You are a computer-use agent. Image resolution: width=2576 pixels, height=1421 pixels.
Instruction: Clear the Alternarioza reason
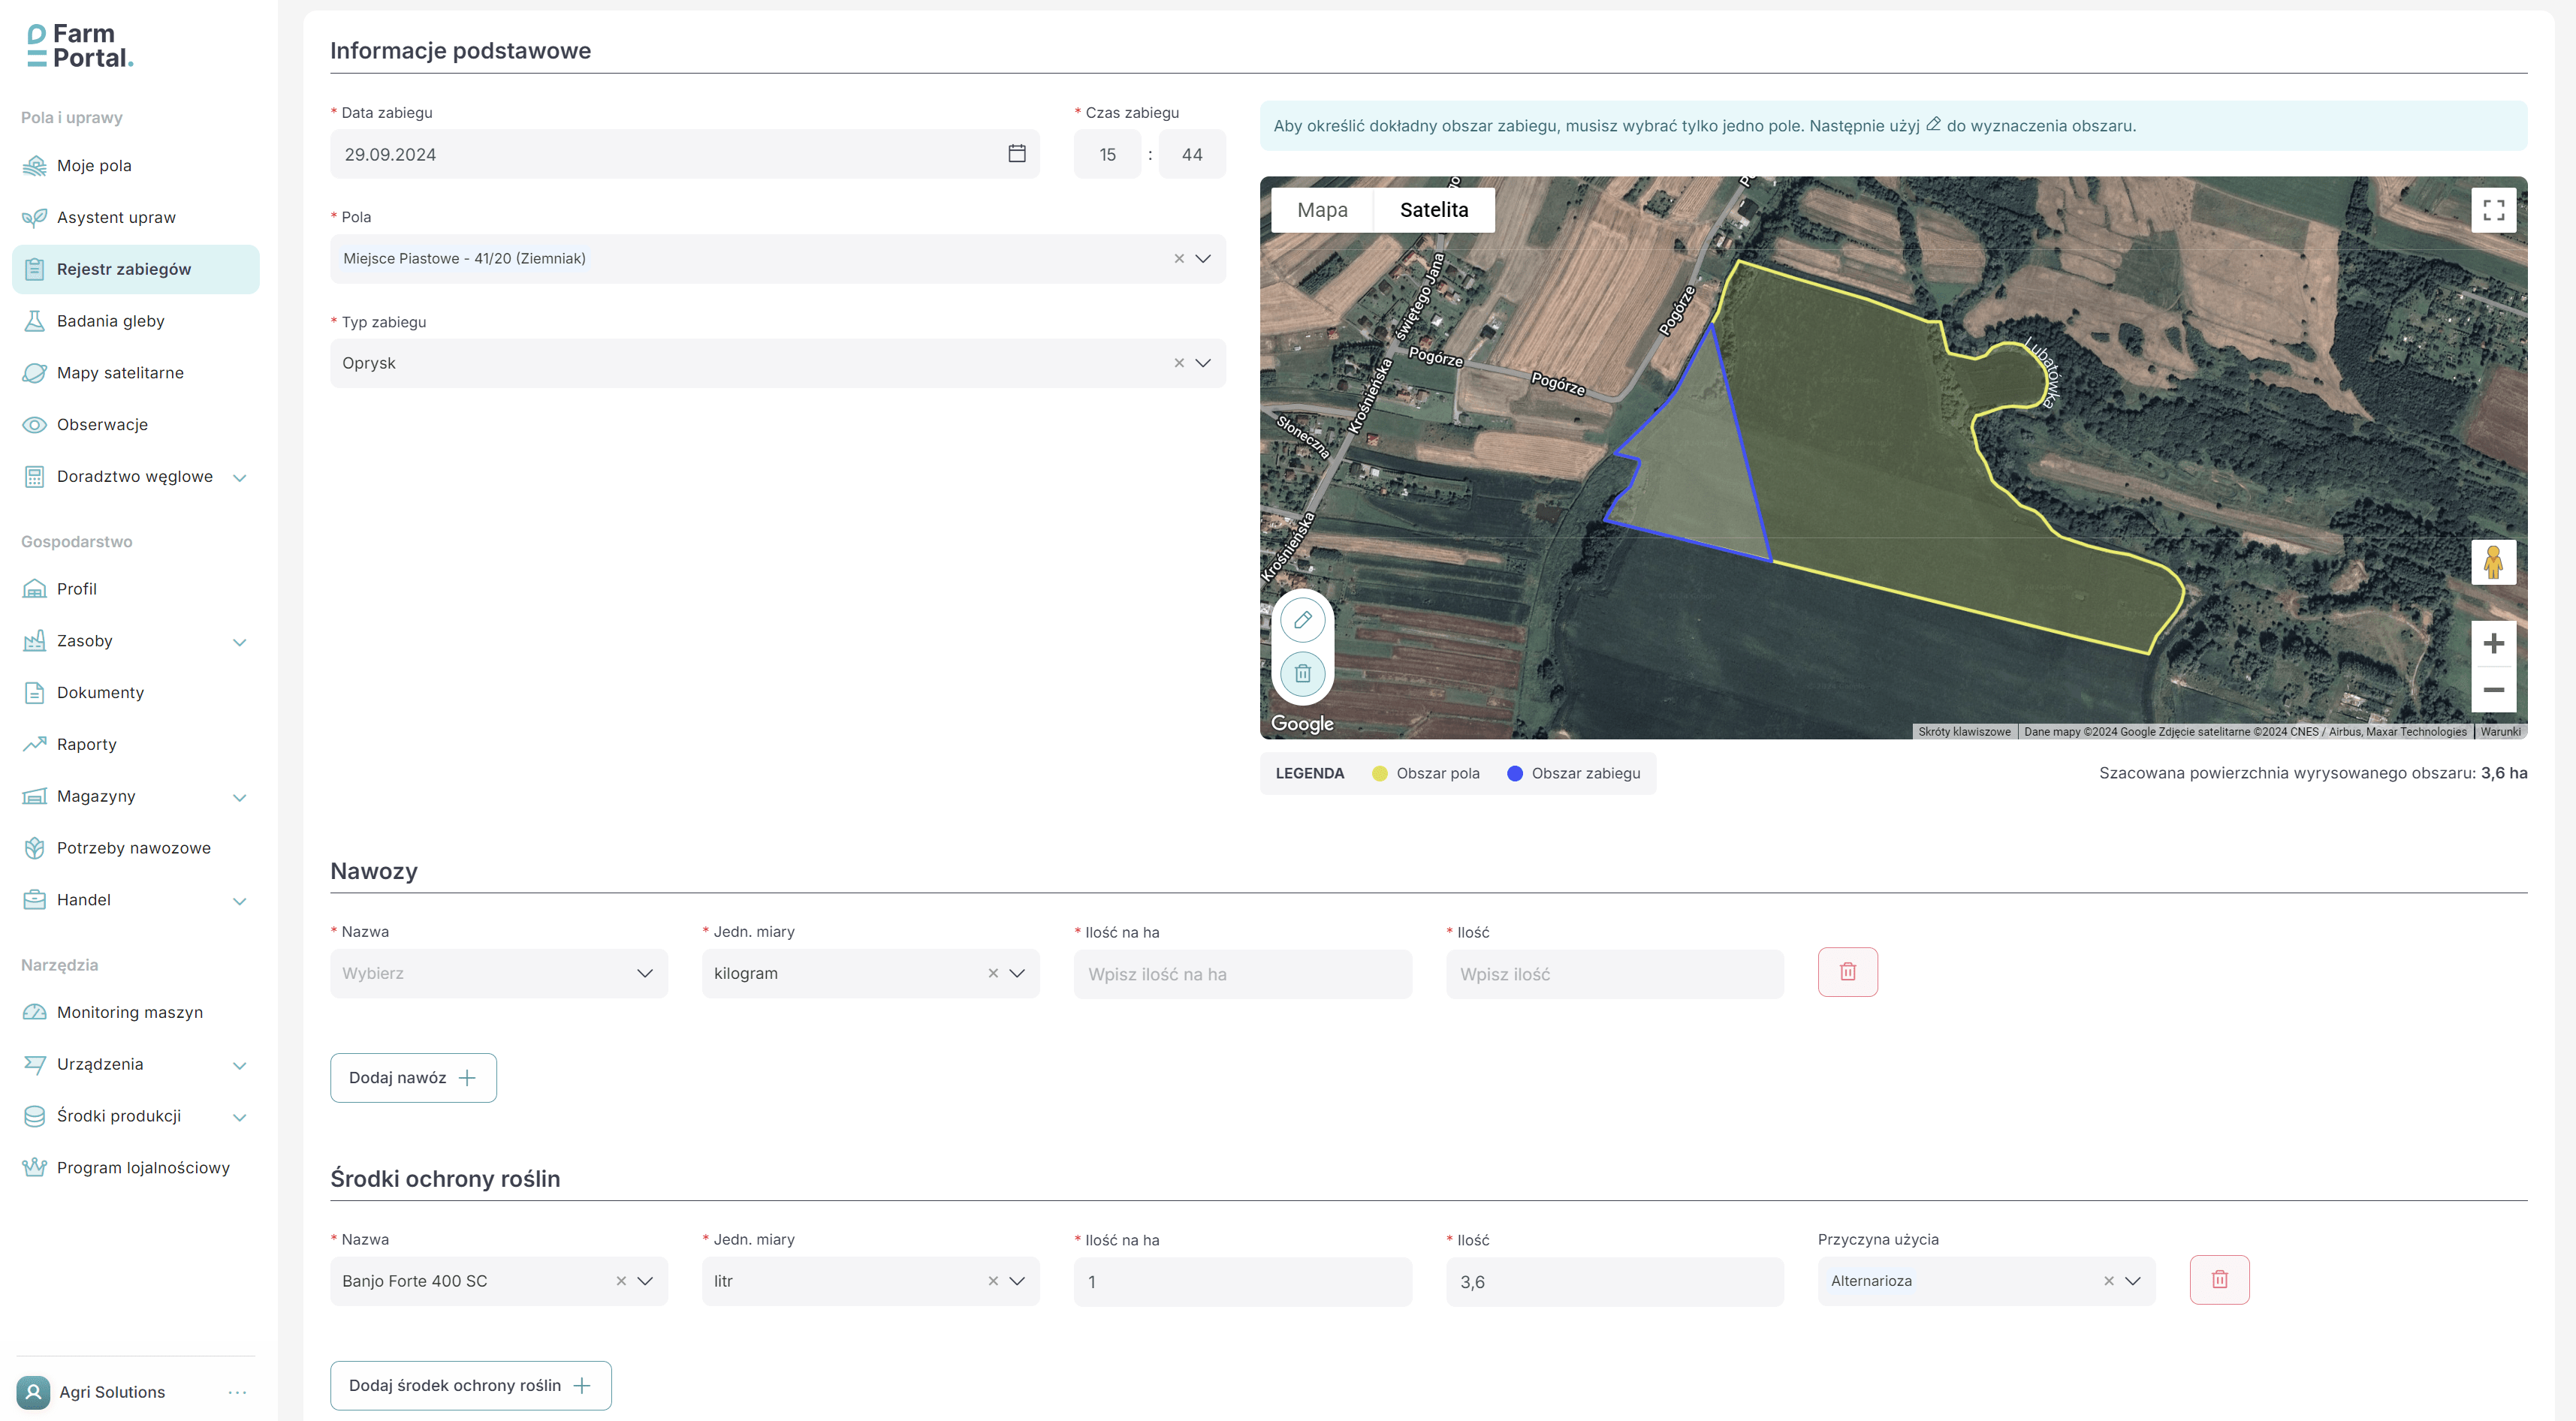[2109, 1281]
